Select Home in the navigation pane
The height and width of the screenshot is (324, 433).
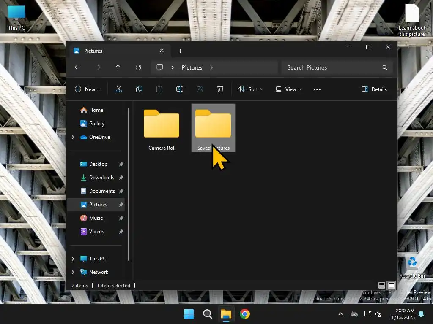tap(96, 110)
